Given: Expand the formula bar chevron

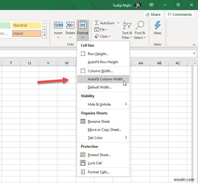Looking at the screenshot, I should point(194,53).
